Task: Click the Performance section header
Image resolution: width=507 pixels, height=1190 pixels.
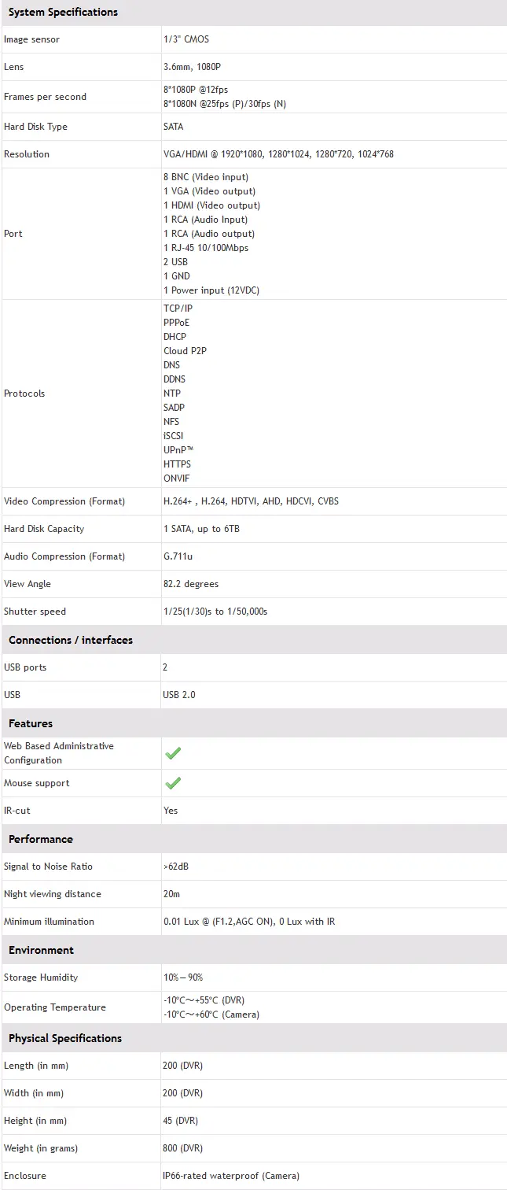Action: (x=41, y=839)
